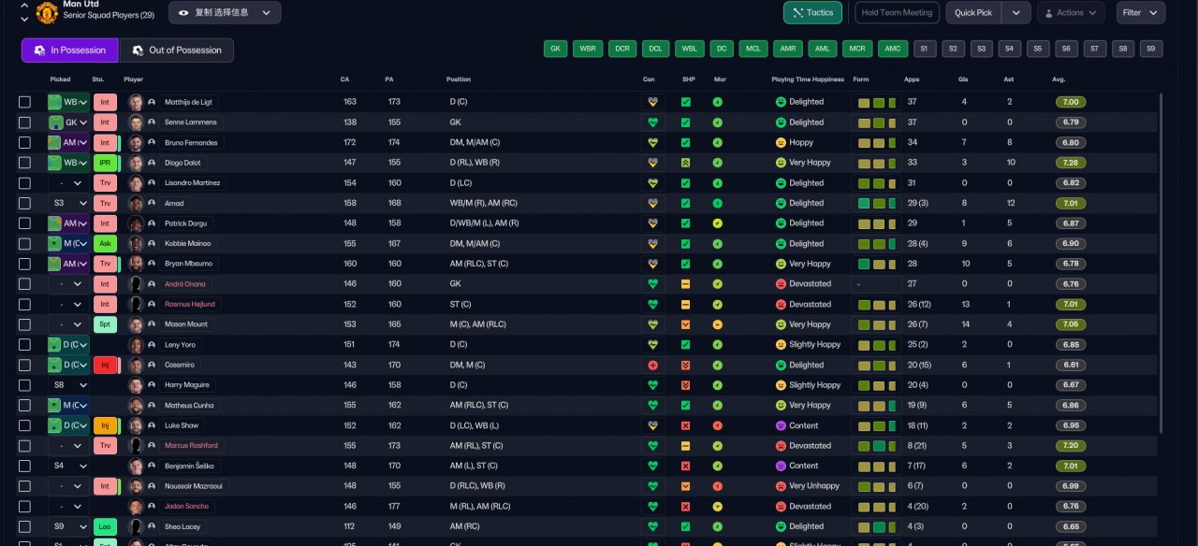Open Benjamin Šeško's S4 picked dropdown
Image resolution: width=1198 pixels, height=546 pixels.
[x=68, y=466]
